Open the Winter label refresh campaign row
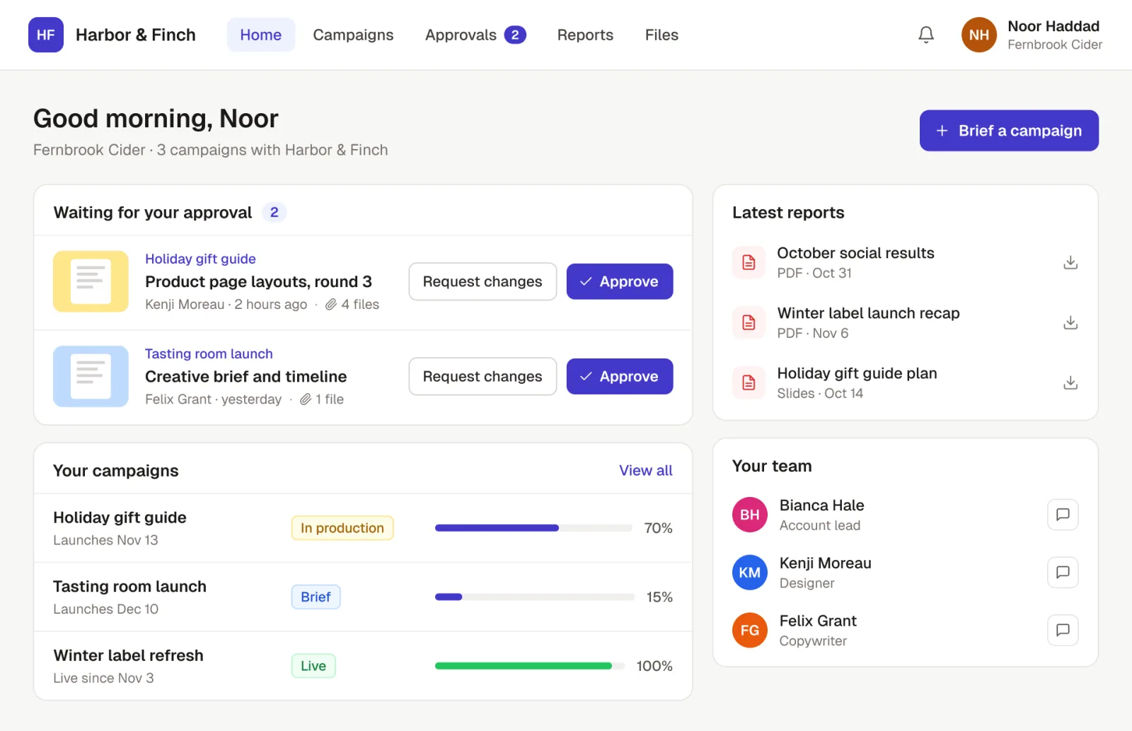The width and height of the screenshot is (1132, 731). (x=363, y=666)
